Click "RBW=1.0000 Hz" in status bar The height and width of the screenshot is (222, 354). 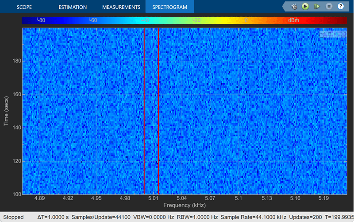click(x=197, y=217)
